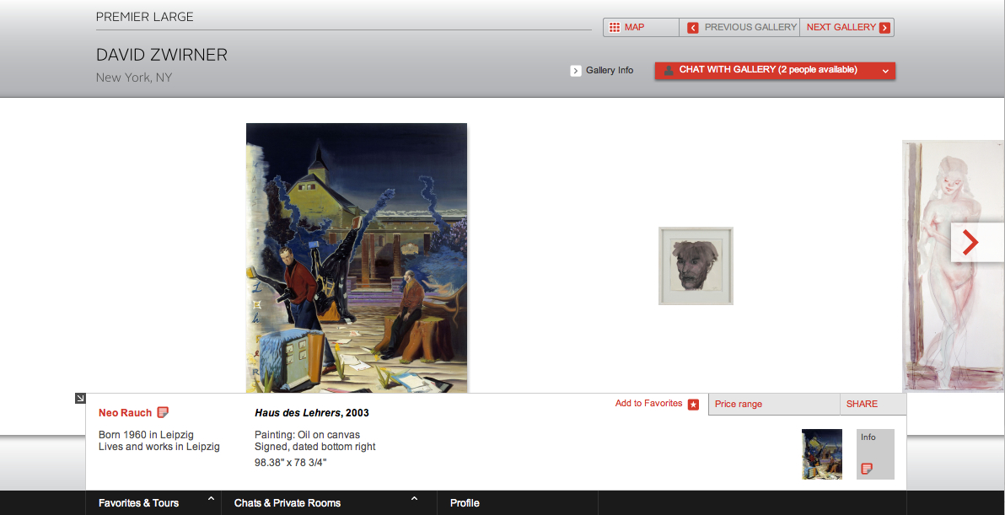
Task: Switch to the Price range tab
Action: [x=774, y=405]
